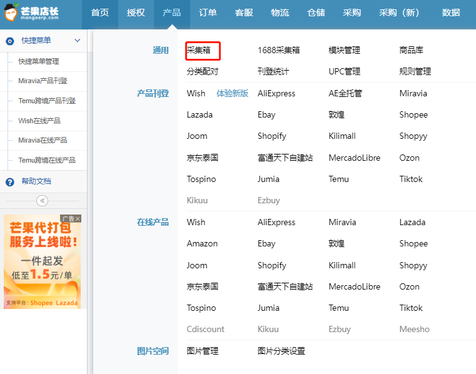The height and width of the screenshot is (374, 476).
Task: Open 富通天下自建站 under 在线产品
Action: [285, 286]
